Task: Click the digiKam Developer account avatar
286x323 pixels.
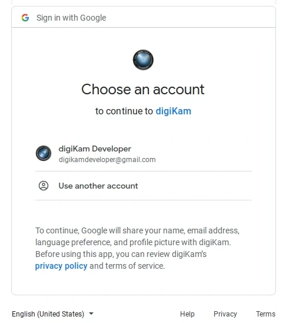Action: (x=44, y=153)
